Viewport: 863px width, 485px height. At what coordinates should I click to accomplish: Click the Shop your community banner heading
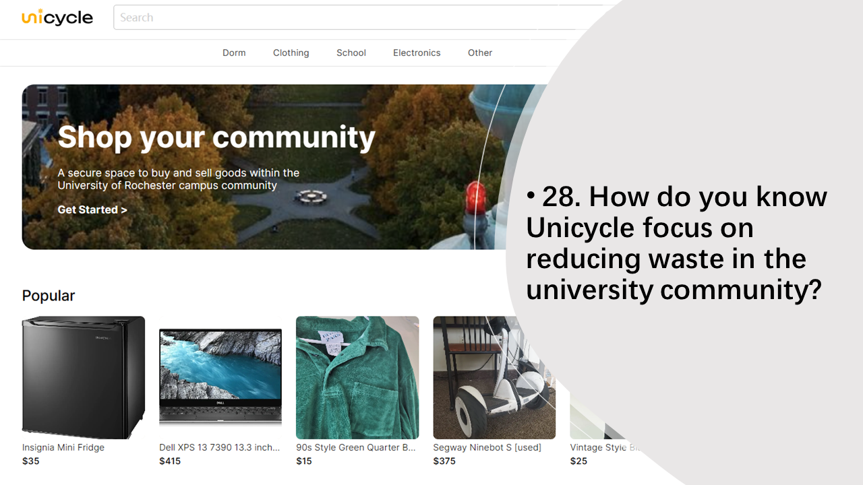click(x=216, y=137)
